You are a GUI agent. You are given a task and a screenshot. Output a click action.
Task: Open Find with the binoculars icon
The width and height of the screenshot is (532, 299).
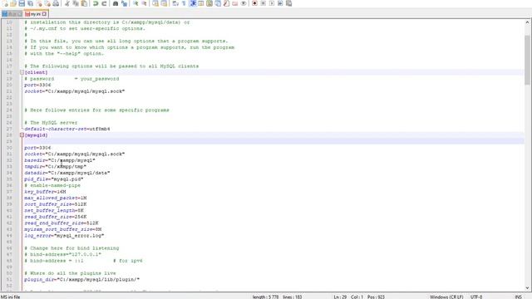point(116,3)
